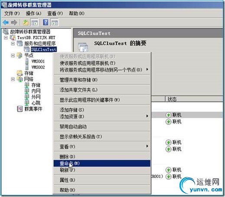Viewport: 225px width, 197px height.
Task: Click the 存储 storage folder icon under the cluster
Action: pos(20,73)
